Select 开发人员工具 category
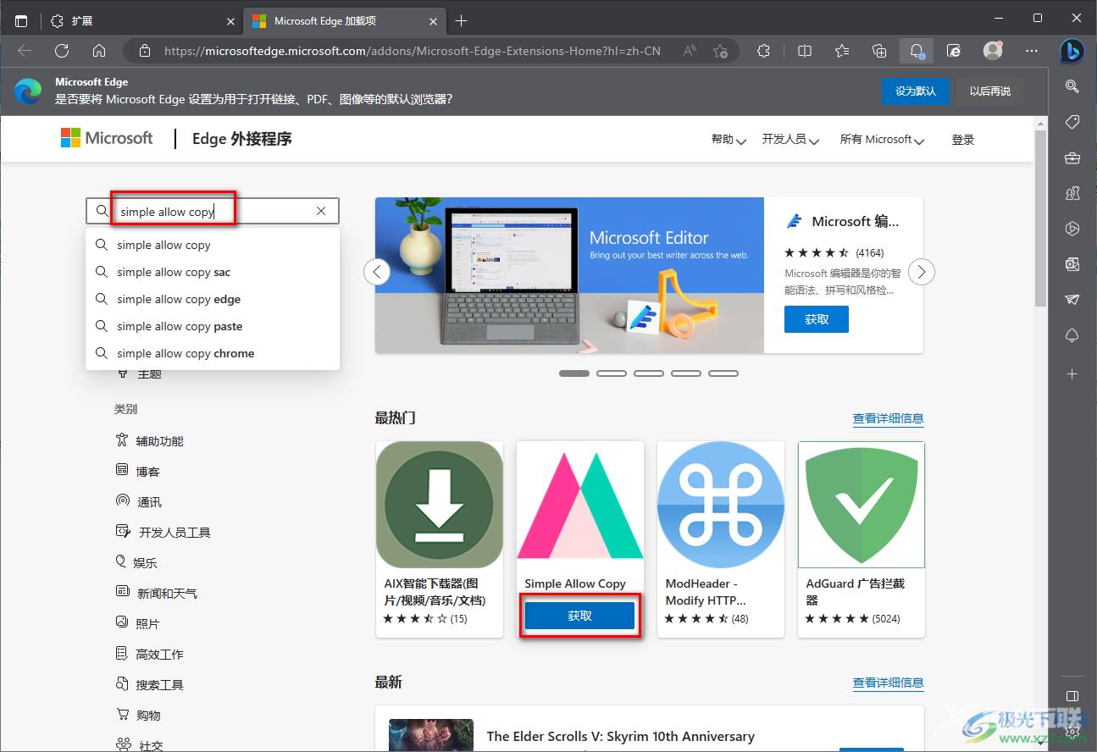 (163, 533)
